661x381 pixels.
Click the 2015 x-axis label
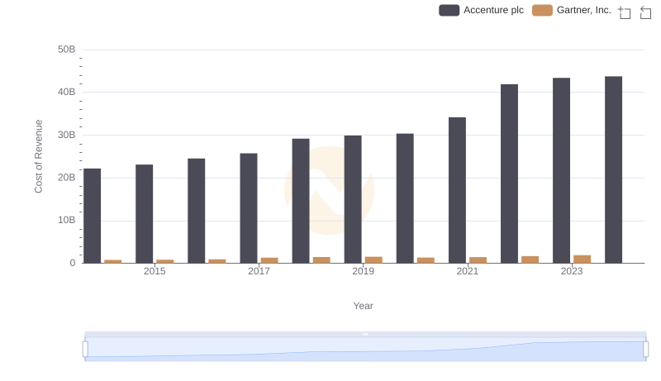click(x=155, y=271)
